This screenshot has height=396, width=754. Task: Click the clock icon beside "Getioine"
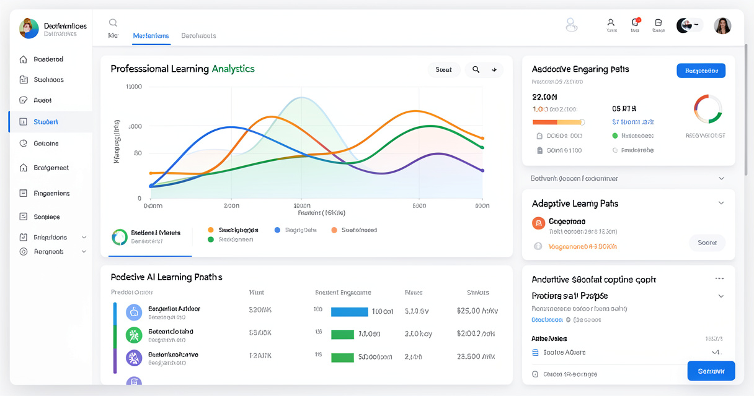pyautogui.click(x=24, y=144)
